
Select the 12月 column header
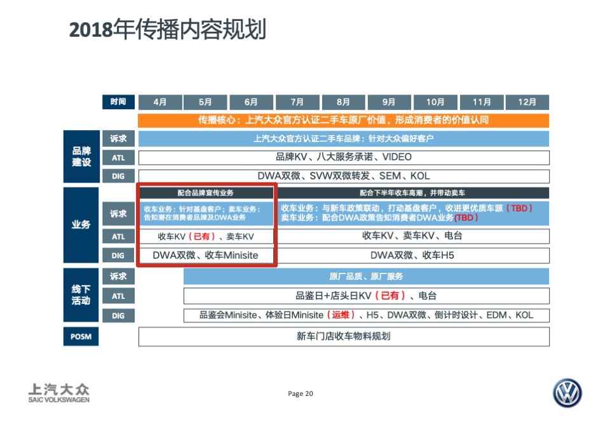pyautogui.click(x=527, y=102)
